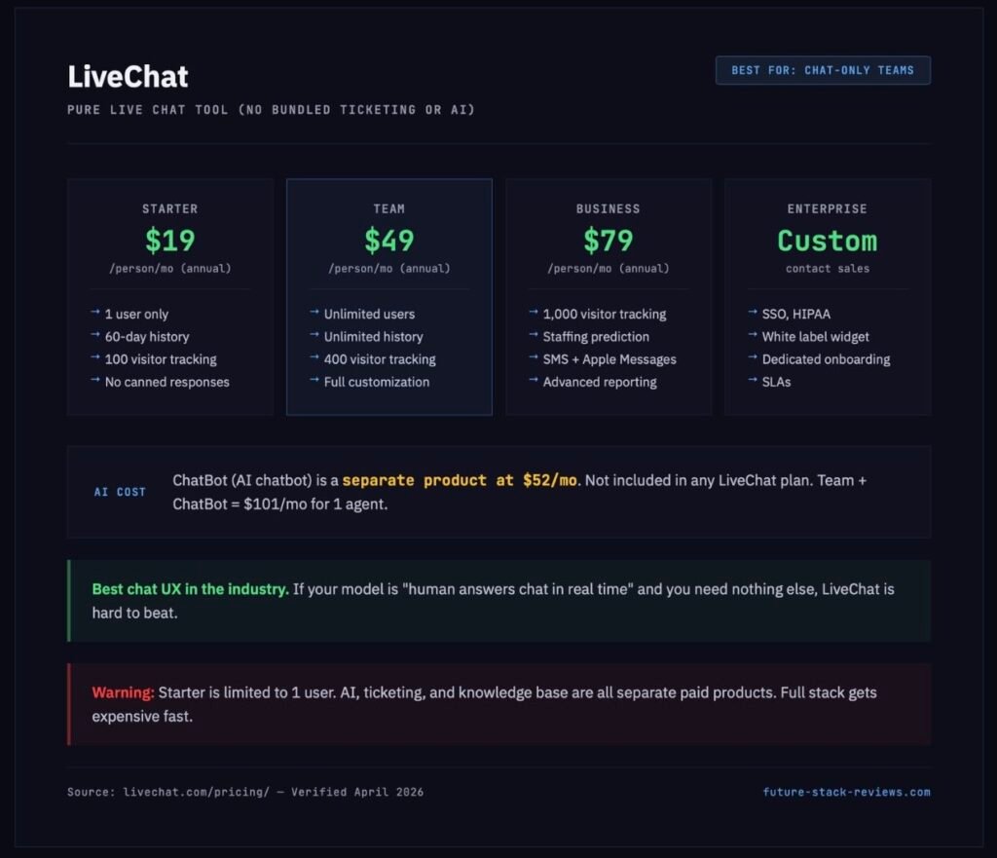997x858 pixels.
Task: Select the STARTER plan header
Action: (169, 208)
